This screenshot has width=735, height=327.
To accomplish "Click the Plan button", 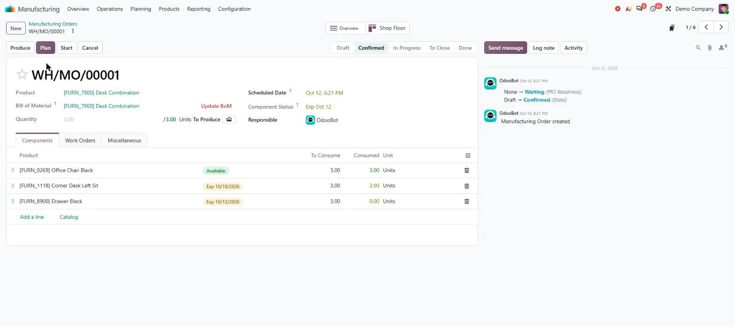I will point(45,48).
